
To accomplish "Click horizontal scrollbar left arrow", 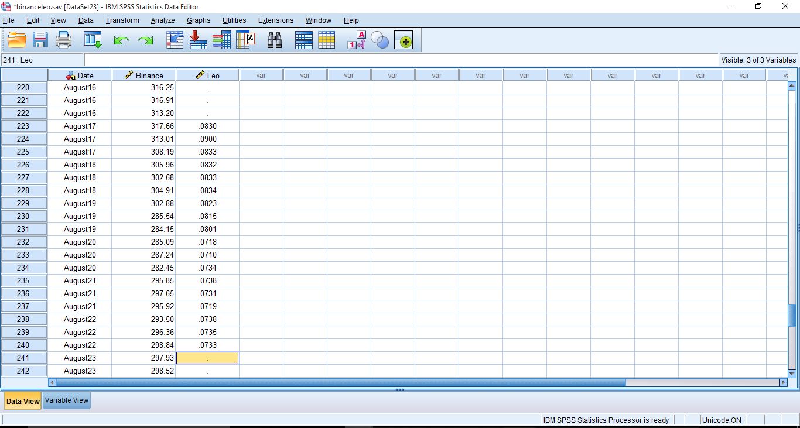I will (x=52, y=382).
